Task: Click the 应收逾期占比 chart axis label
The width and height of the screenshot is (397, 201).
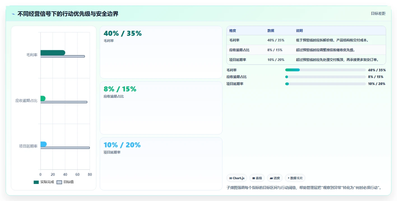Action: click(x=26, y=100)
